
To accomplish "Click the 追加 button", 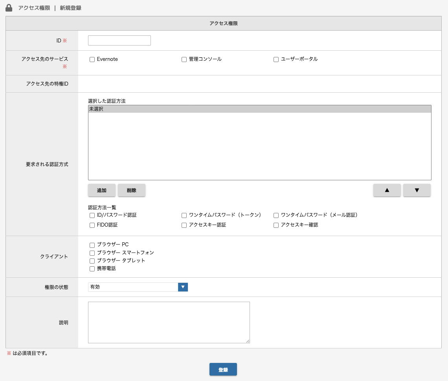I will pos(102,190).
